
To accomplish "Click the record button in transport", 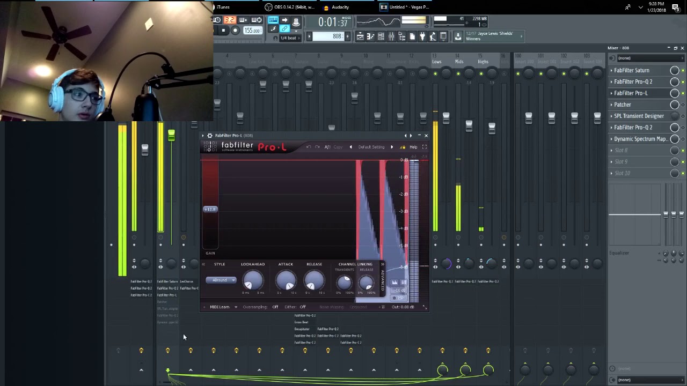I will (x=235, y=31).
